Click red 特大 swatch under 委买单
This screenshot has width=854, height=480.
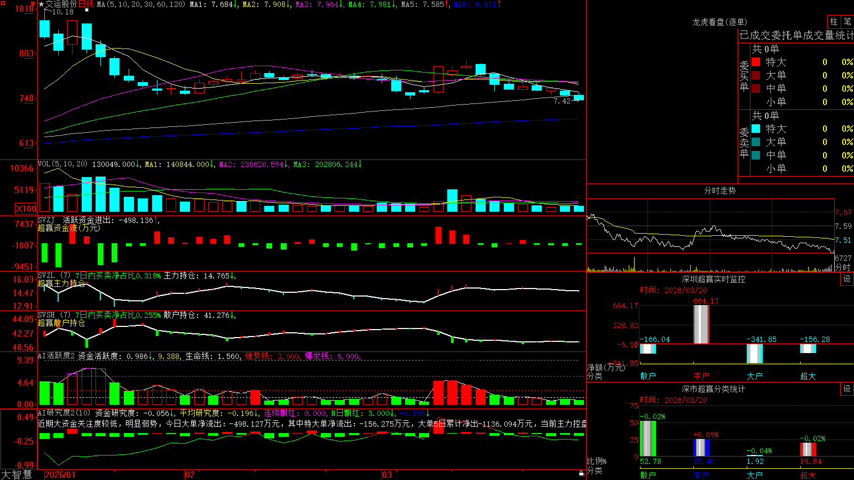point(756,62)
